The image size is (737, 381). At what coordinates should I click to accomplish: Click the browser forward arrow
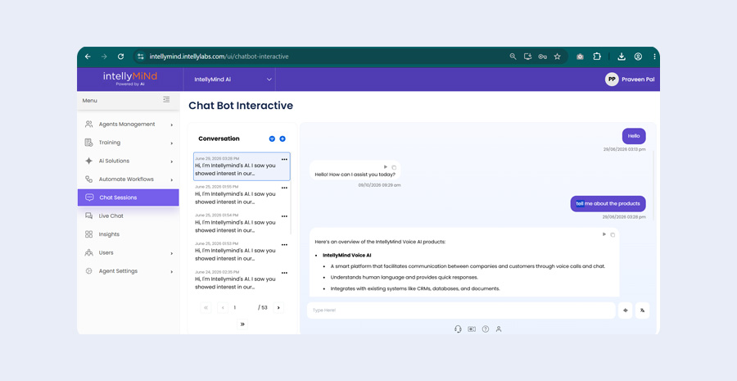104,57
